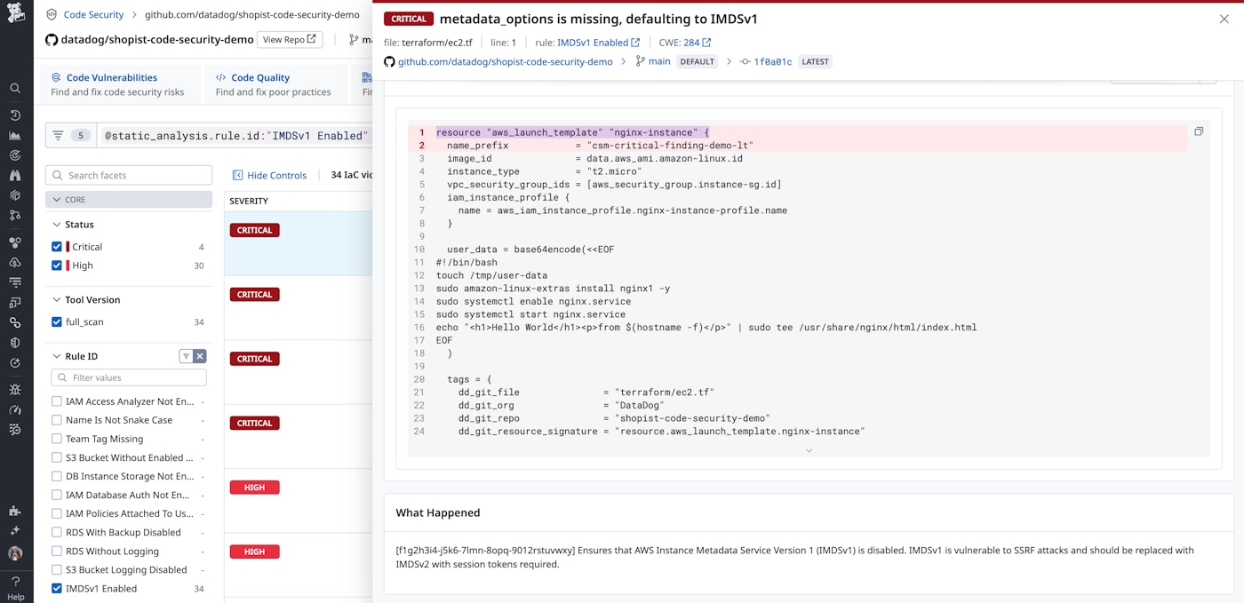Open CWE 284 external link

coord(697,43)
